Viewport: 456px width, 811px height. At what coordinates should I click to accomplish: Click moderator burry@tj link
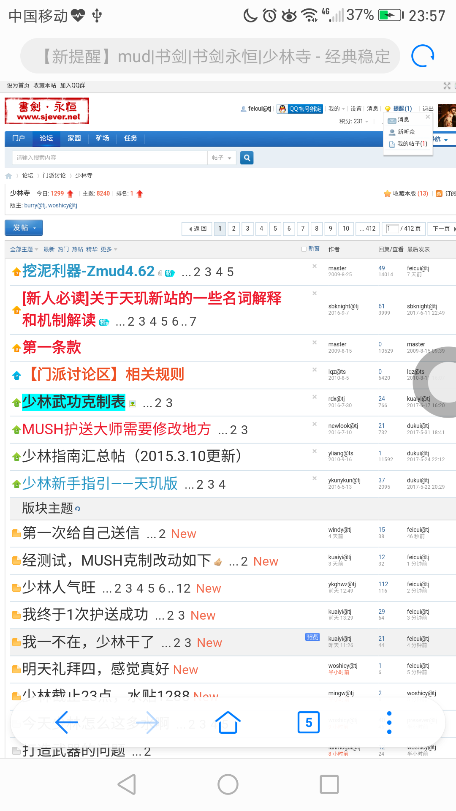tap(35, 205)
